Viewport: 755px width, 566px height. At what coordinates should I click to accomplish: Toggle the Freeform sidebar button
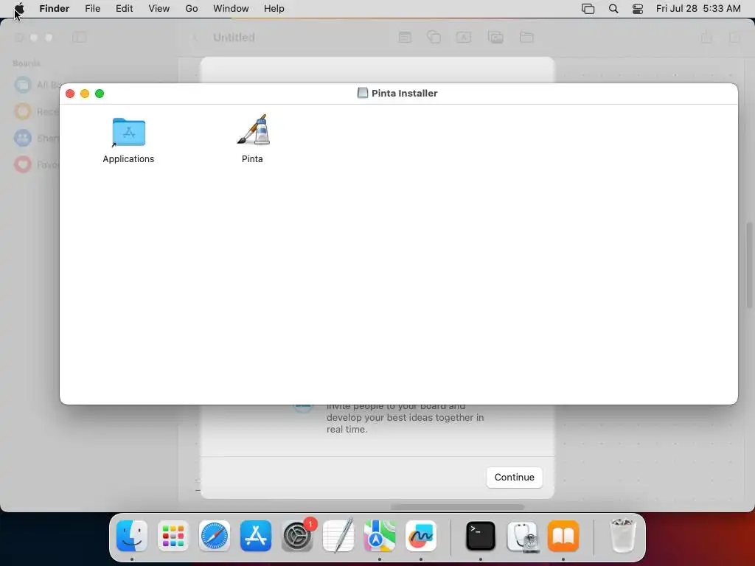tap(80, 37)
